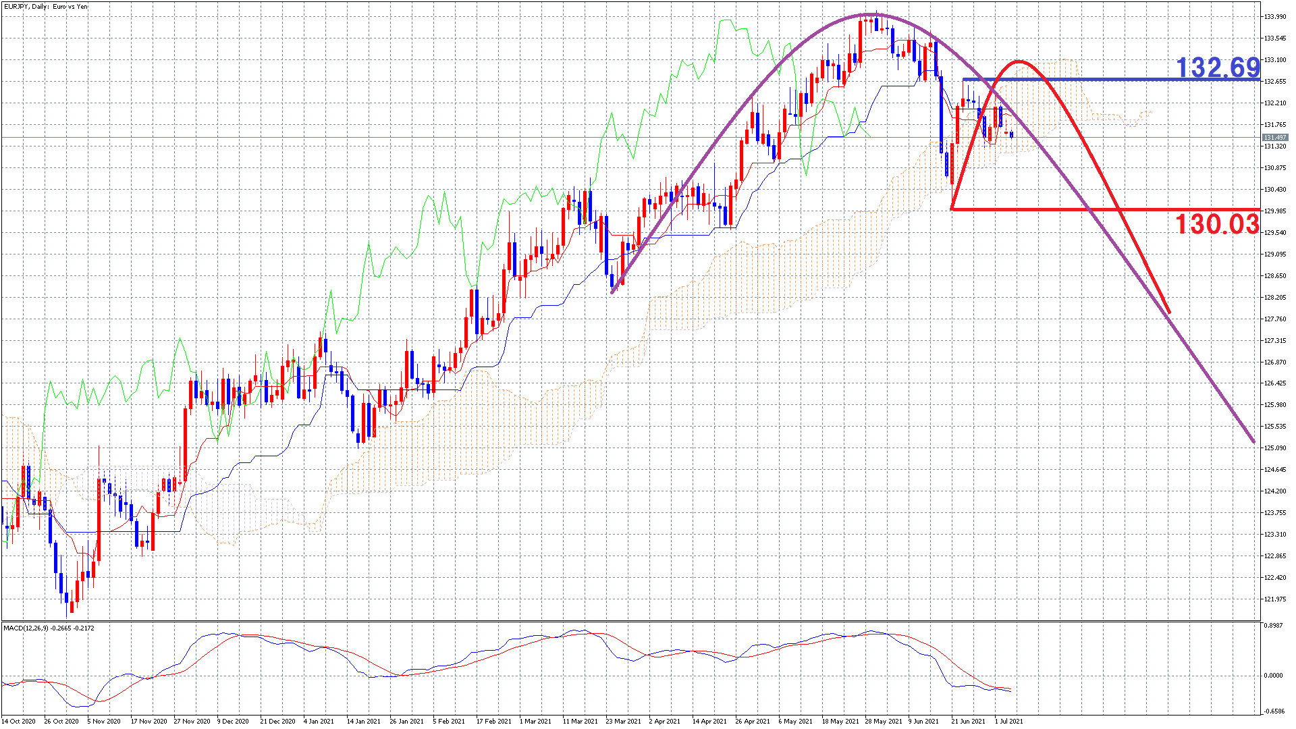Click the 4 Jan 2021 date label
1296x729 pixels.
coord(319,722)
